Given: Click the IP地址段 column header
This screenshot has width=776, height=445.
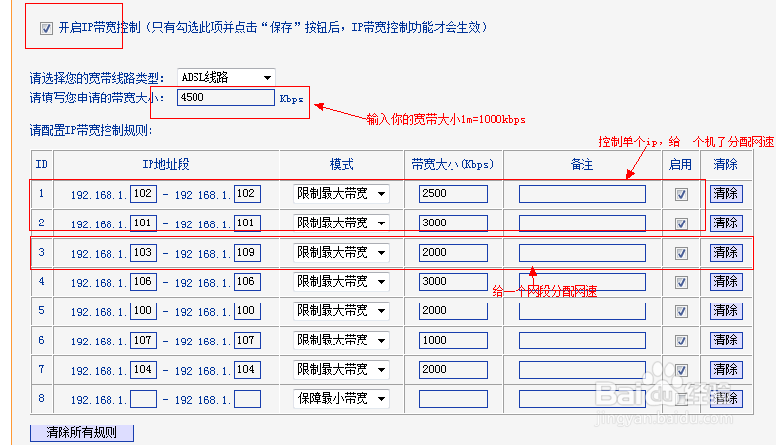Looking at the screenshot, I should click(x=166, y=165).
